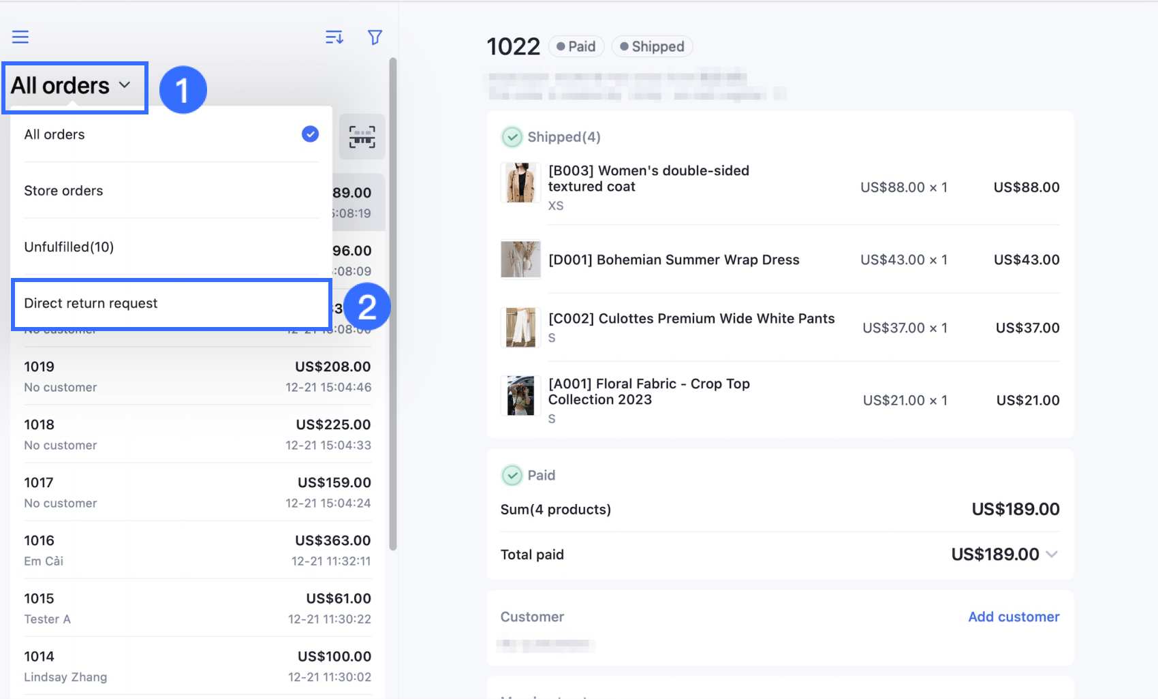Viewport: 1158px width, 699px height.
Task: Click the US$225.00 amount for order 1018
Action: (334, 424)
